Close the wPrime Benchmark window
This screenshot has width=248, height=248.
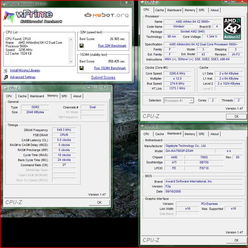[126, 3]
